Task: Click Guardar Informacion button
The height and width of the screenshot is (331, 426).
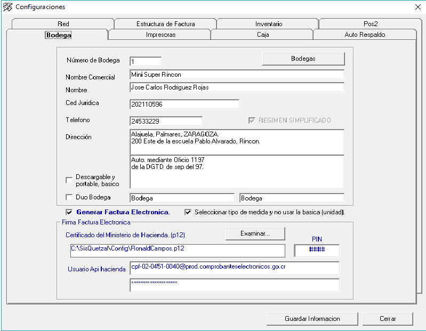Action: [312, 319]
